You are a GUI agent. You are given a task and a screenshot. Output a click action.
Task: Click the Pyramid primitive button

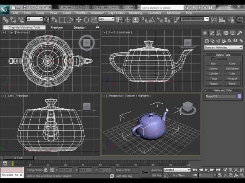point(232,79)
